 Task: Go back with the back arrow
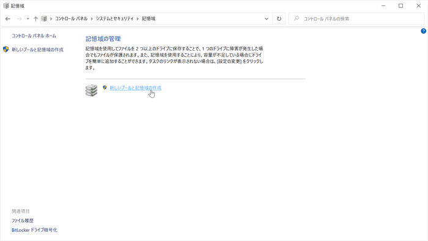[x=7, y=19]
